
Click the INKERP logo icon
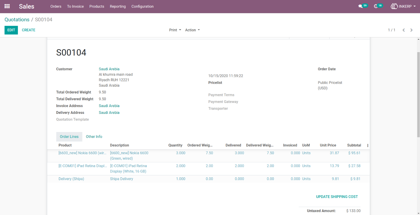point(394,6)
